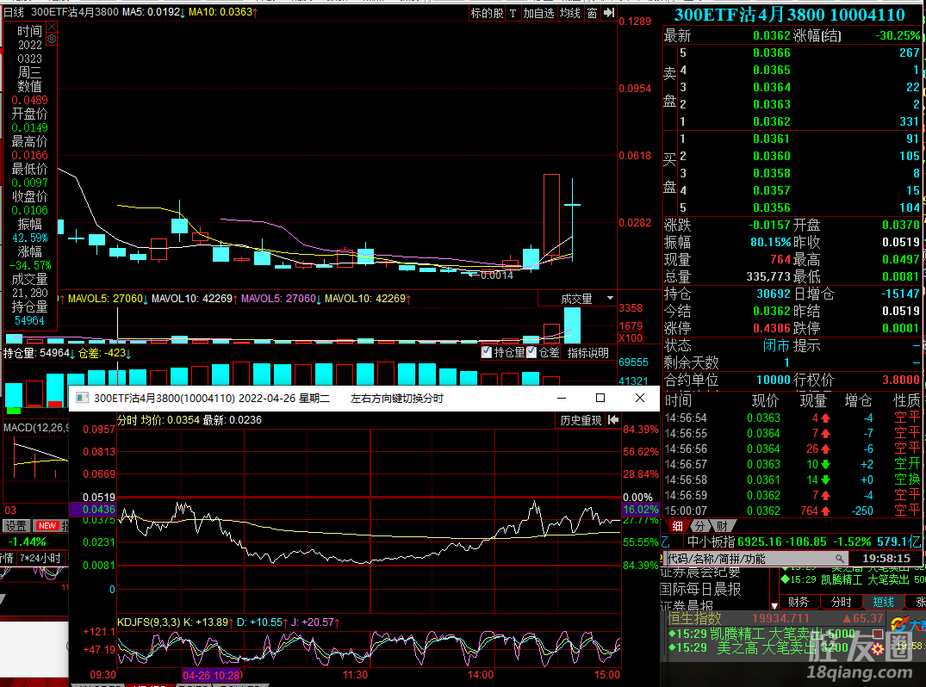Expand the 日线 period selector
Image resolution: width=926 pixels, height=687 pixels.
[14, 13]
